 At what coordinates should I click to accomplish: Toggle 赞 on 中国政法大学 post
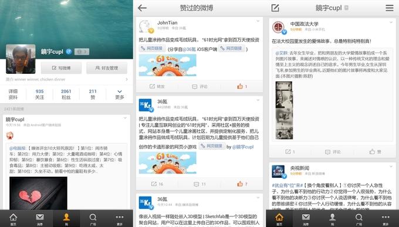[x=375, y=152]
